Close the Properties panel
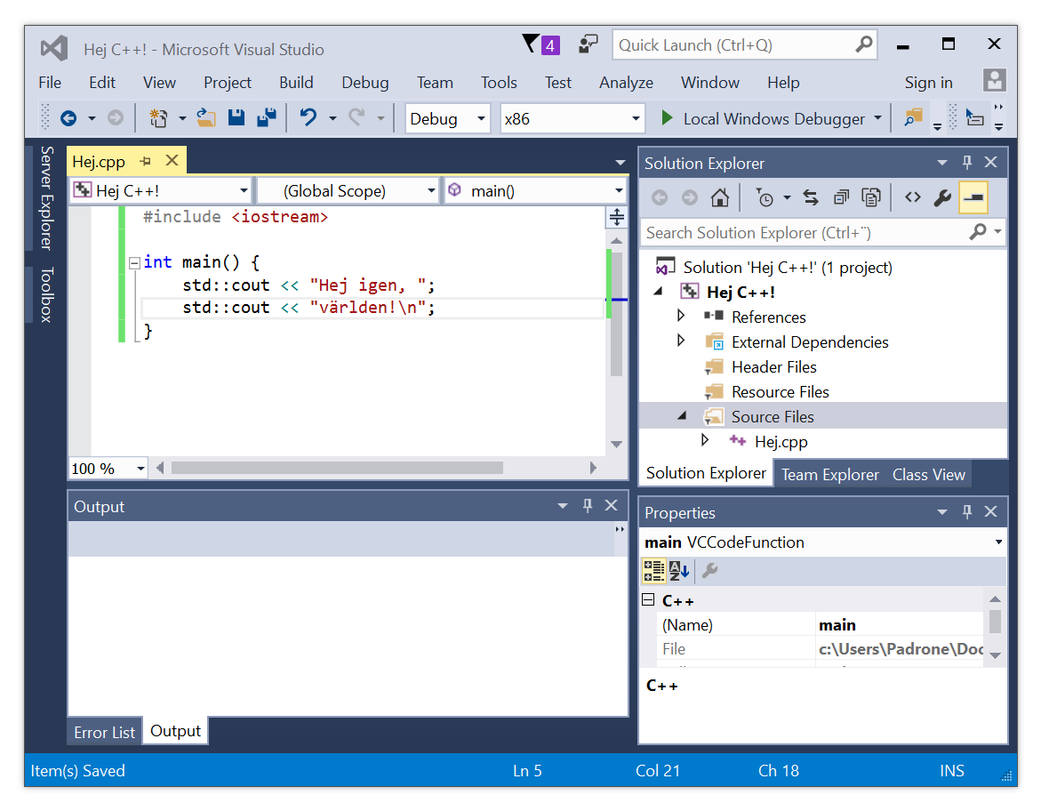Viewport: 1041px width, 811px height. click(990, 511)
